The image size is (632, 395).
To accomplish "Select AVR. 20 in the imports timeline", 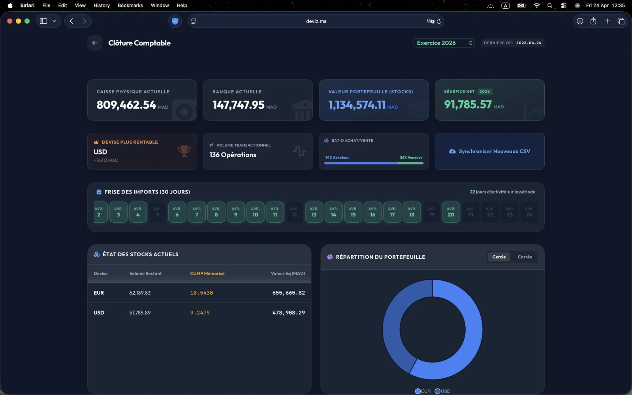I will coord(451,212).
